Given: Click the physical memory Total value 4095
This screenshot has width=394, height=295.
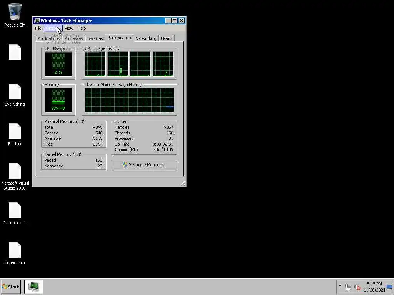Looking at the screenshot, I should pyautogui.click(x=98, y=127).
